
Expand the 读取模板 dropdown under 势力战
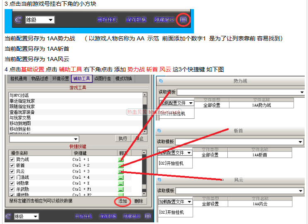302,92
